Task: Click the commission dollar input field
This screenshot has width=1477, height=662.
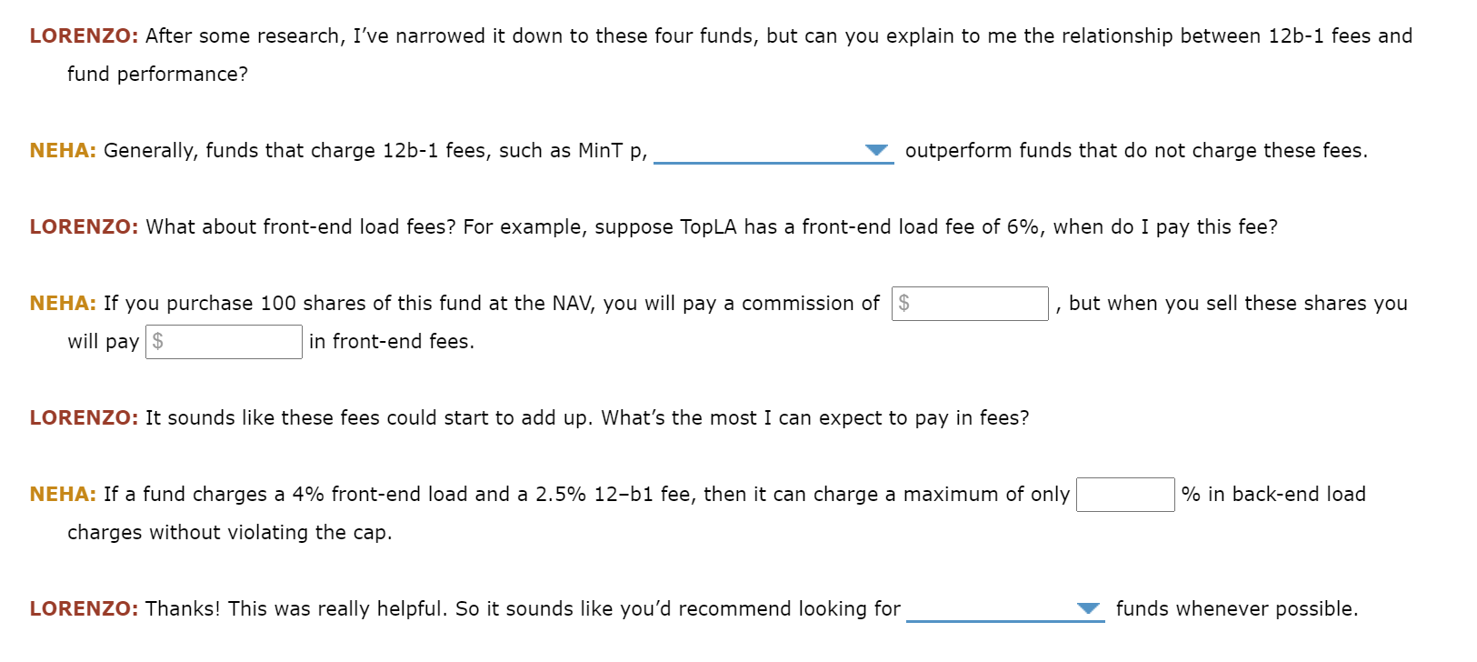Action: pos(969,303)
